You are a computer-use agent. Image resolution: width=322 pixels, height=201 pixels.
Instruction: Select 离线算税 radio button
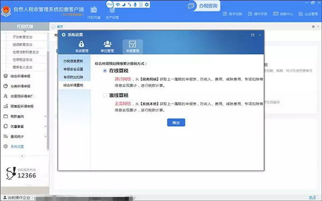point(105,95)
